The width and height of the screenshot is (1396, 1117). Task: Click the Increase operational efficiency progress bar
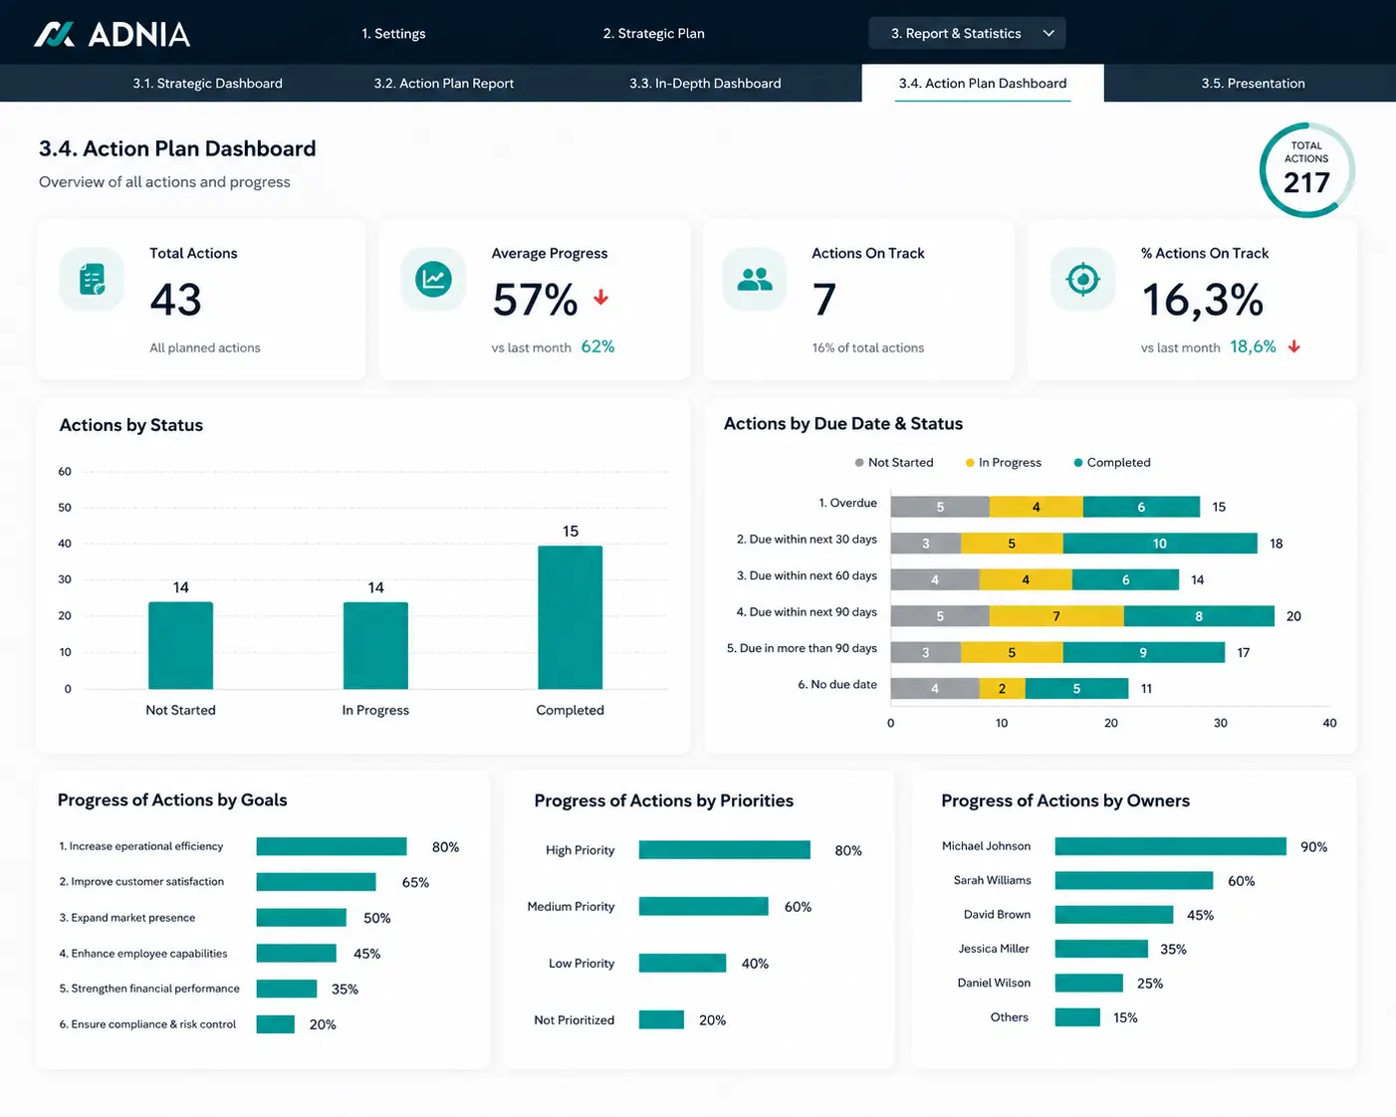[332, 846]
